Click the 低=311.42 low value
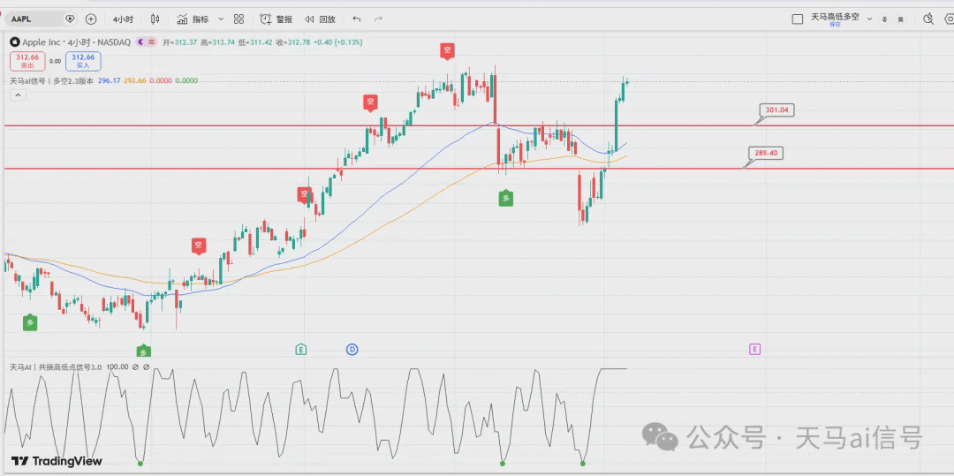The height and width of the screenshot is (476, 954). [255, 42]
